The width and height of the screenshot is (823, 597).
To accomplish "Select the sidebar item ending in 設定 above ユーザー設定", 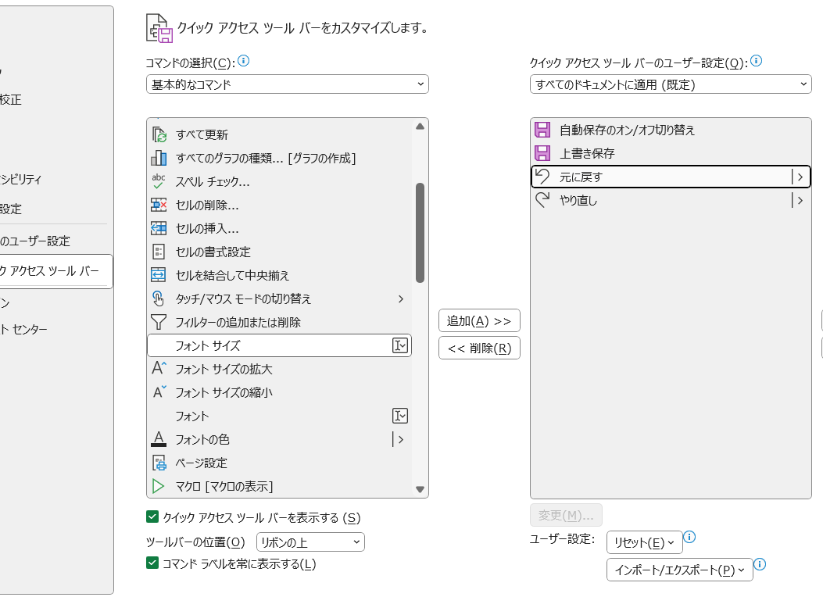I will point(10,209).
